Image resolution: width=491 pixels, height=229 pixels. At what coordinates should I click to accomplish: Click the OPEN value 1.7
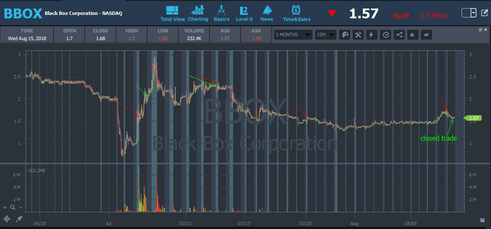69,38
